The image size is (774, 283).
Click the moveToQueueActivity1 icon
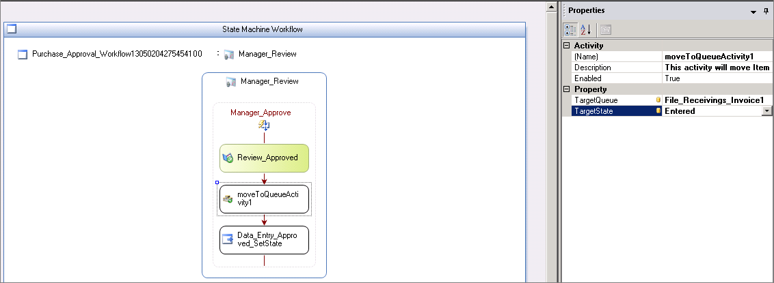228,198
